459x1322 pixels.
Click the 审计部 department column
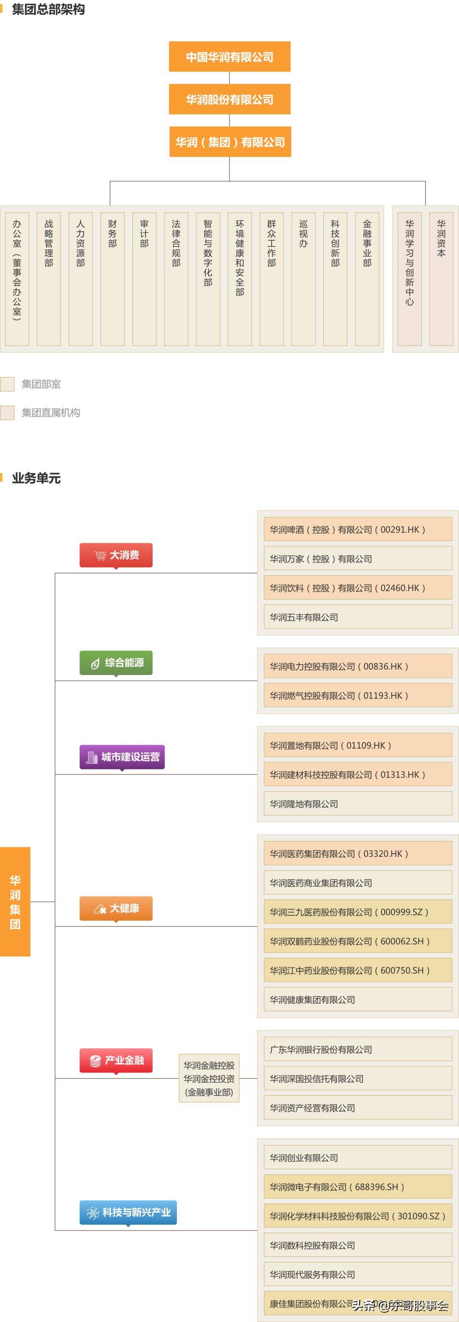(x=144, y=279)
